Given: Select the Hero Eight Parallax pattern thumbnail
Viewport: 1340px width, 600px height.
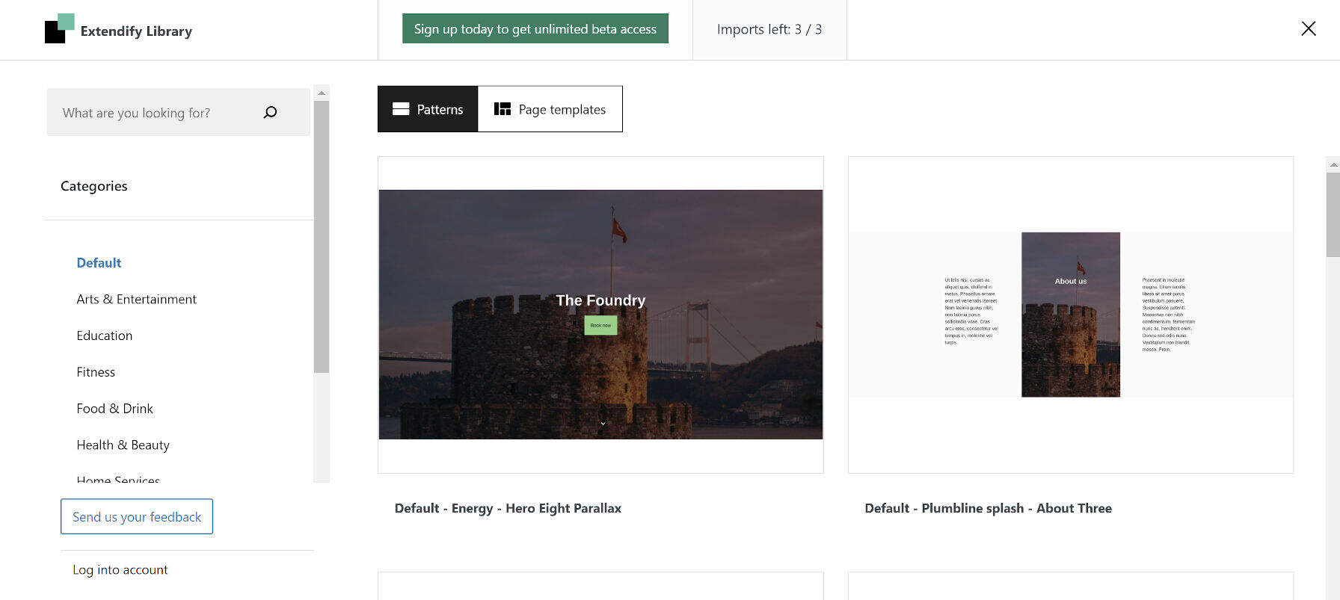Looking at the screenshot, I should [x=600, y=315].
